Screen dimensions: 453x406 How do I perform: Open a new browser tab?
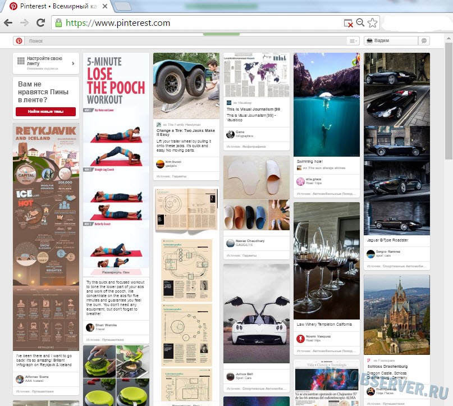click(x=123, y=6)
